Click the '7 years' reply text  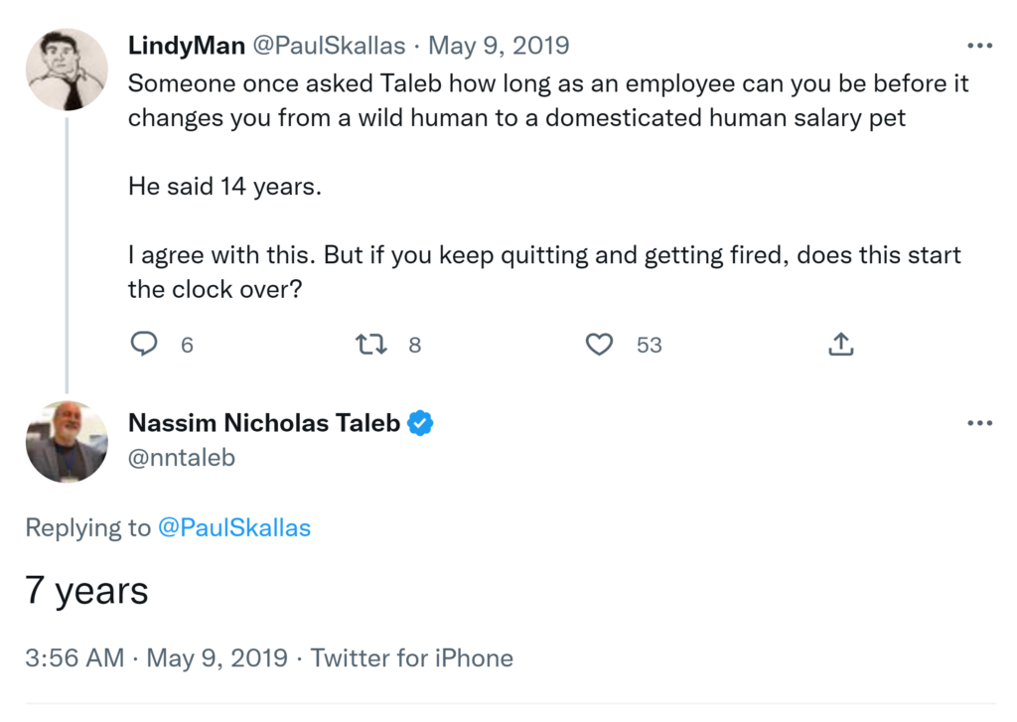click(87, 591)
